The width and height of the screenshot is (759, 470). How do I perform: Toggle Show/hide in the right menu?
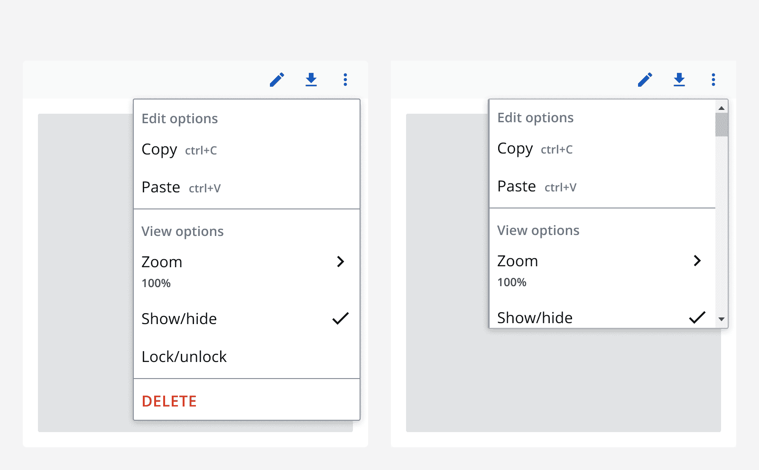coord(535,317)
